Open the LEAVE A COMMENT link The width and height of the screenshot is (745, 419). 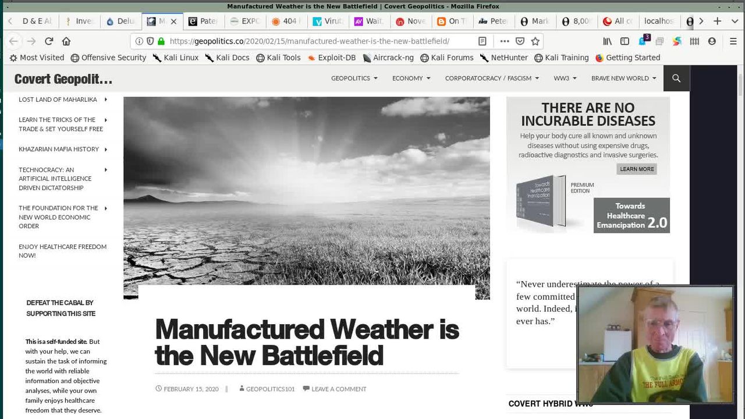[x=338, y=389]
